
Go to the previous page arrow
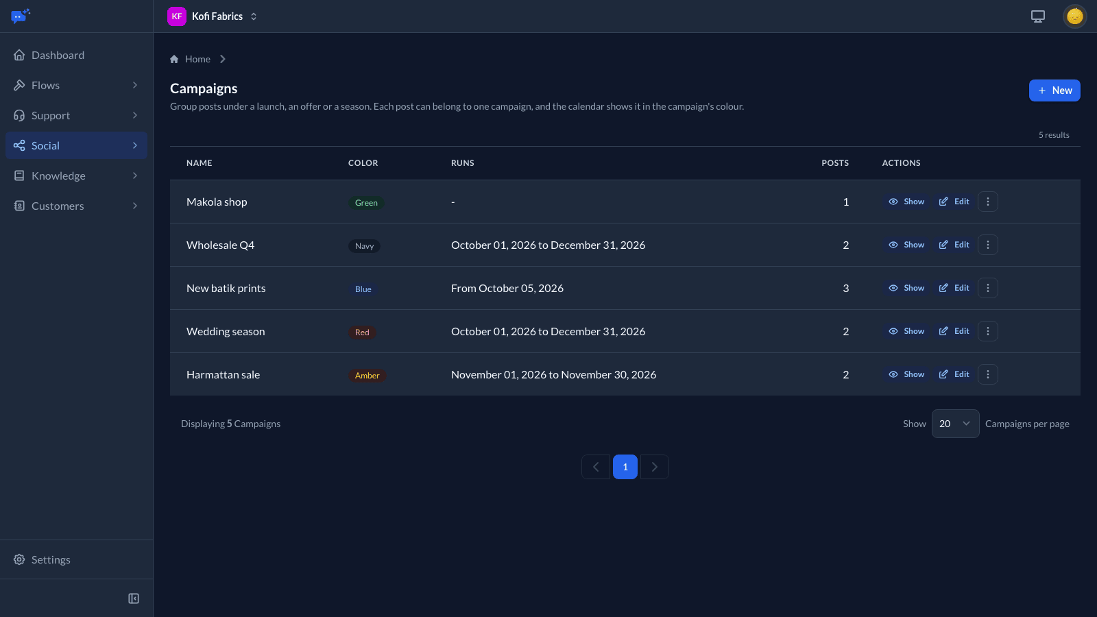(596, 467)
